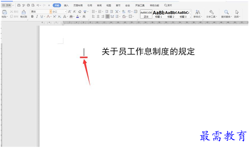Screen dimensions: 250x149
Task: Select the 正文 style
Action: pos(146,14)
